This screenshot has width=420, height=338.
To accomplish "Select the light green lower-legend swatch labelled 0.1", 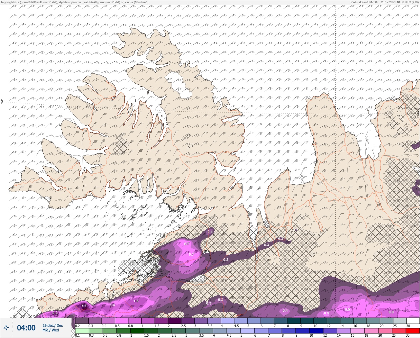I will [82, 331].
